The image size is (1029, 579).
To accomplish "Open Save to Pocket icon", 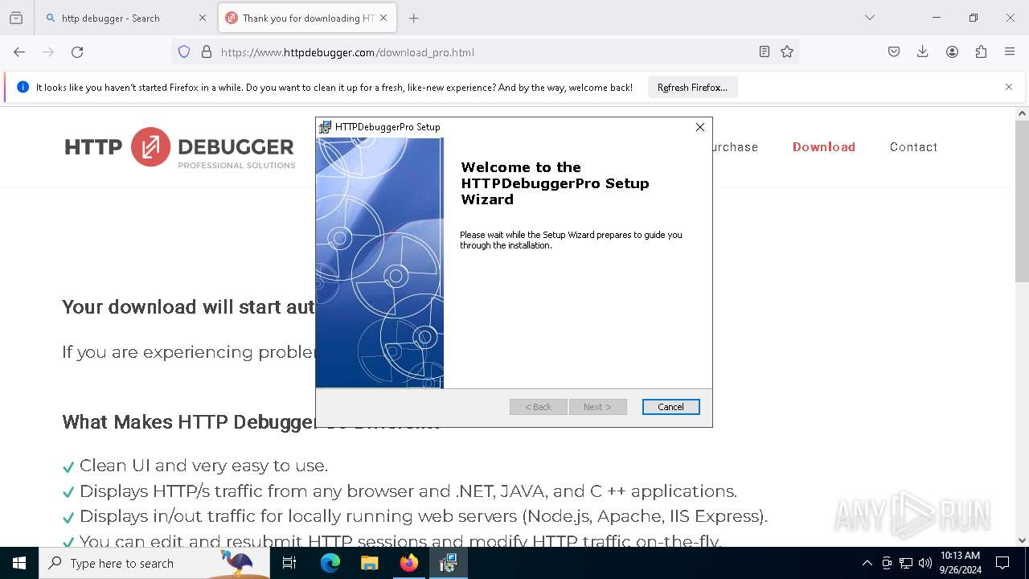I will click(894, 52).
